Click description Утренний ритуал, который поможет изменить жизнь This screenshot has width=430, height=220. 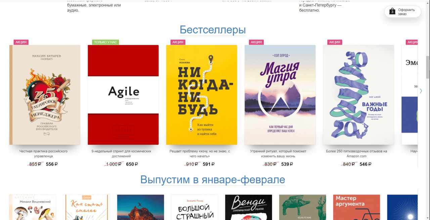[278, 153]
